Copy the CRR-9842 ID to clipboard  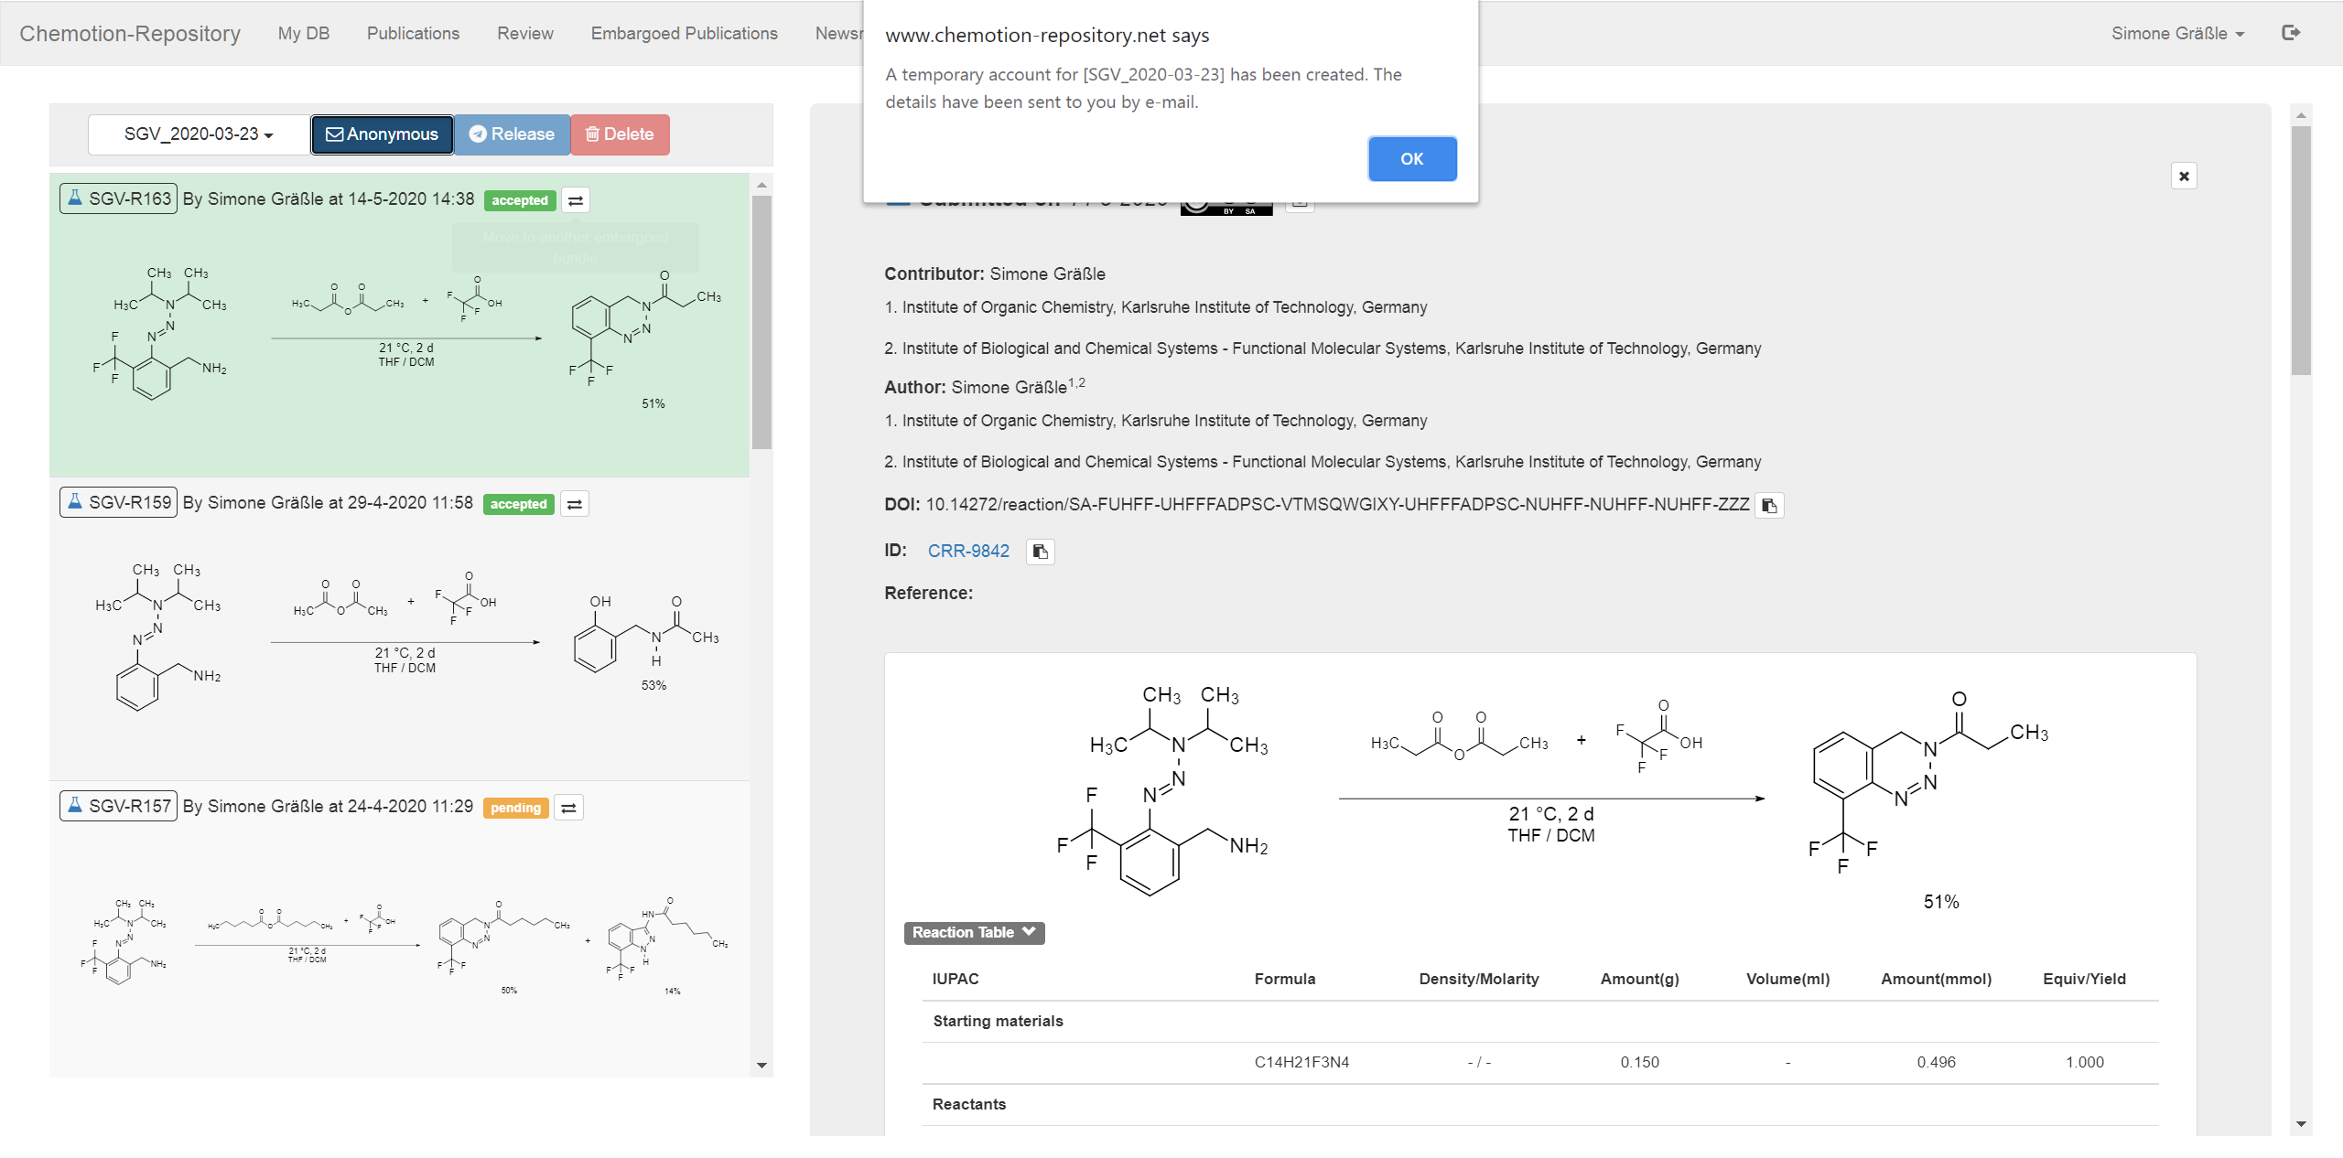(x=1040, y=552)
